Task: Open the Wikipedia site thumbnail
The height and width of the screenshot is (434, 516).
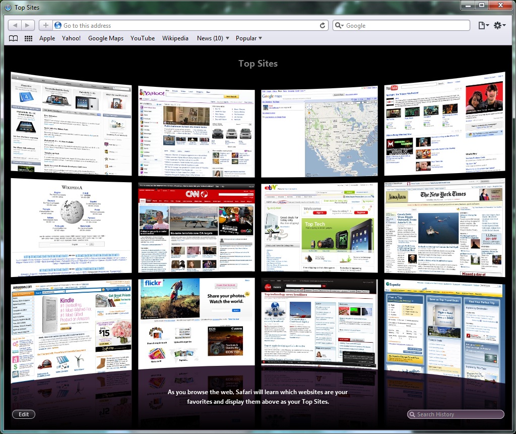Action: (x=71, y=228)
